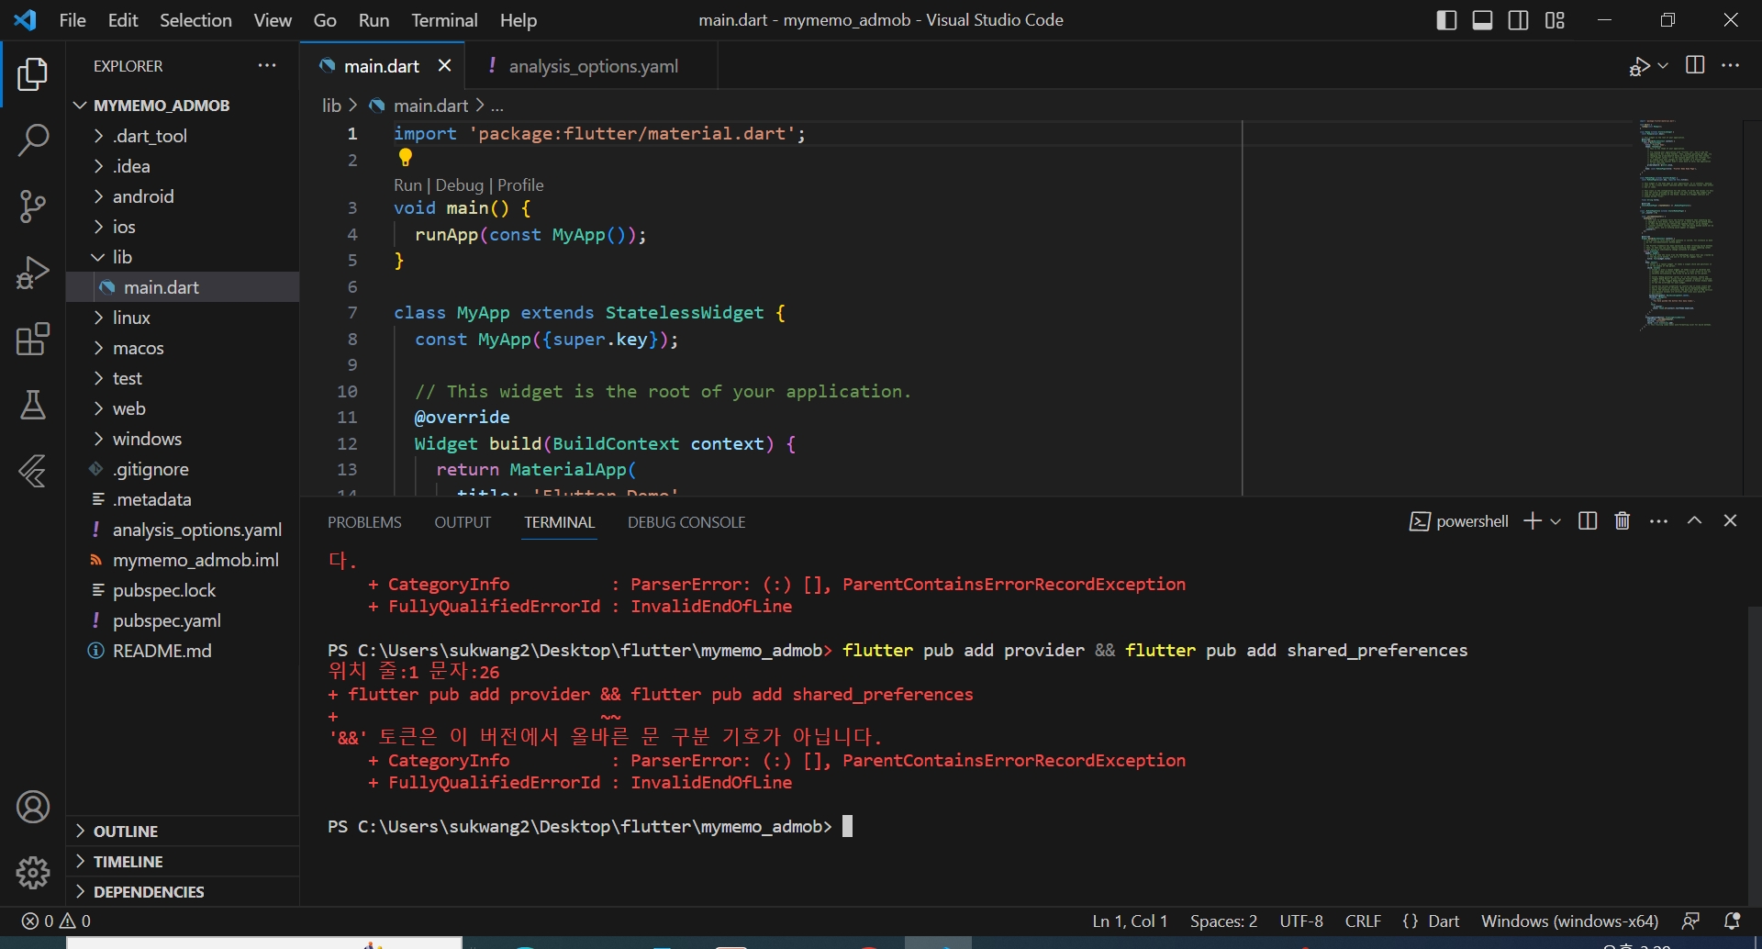Toggle bottom panel layout icon
1762x949 pixels.
pyautogui.click(x=1482, y=20)
